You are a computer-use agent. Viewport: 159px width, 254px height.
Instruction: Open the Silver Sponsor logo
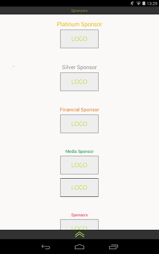click(x=79, y=82)
